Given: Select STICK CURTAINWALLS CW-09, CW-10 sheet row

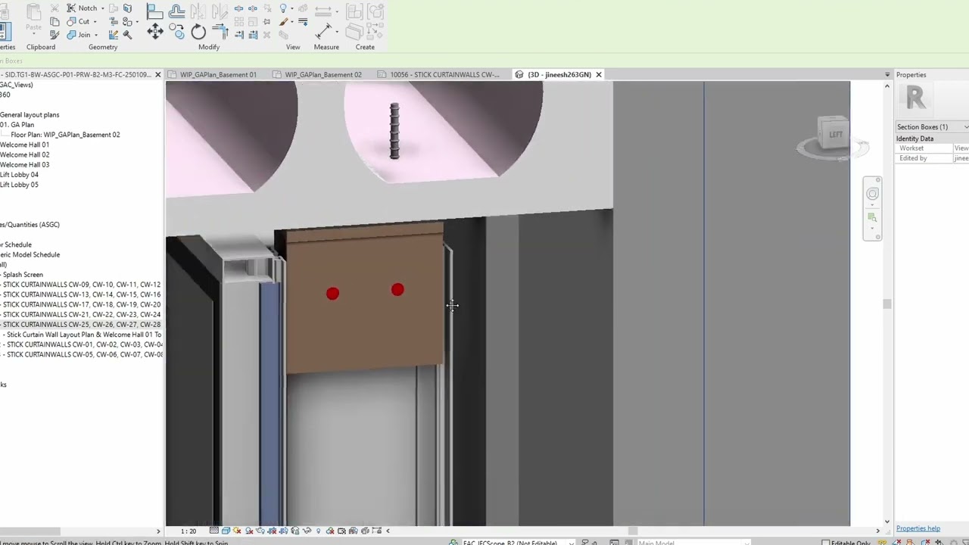Looking at the screenshot, I should click(x=81, y=285).
